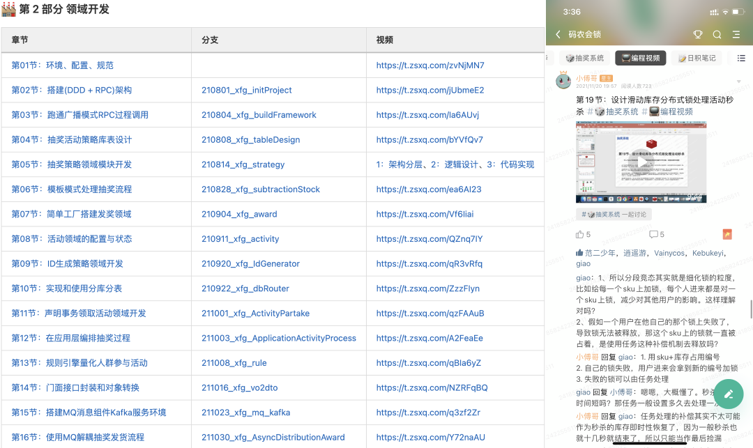The width and height of the screenshot is (753, 448).
Task: Open the sort menu icon top right
Action: coord(736,33)
